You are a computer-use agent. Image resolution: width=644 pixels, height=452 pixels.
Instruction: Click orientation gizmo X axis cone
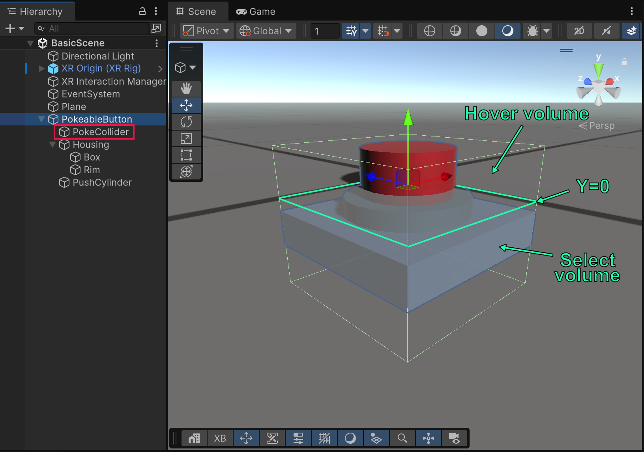pos(610,81)
